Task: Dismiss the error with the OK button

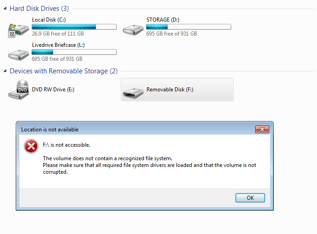Action: (250, 198)
